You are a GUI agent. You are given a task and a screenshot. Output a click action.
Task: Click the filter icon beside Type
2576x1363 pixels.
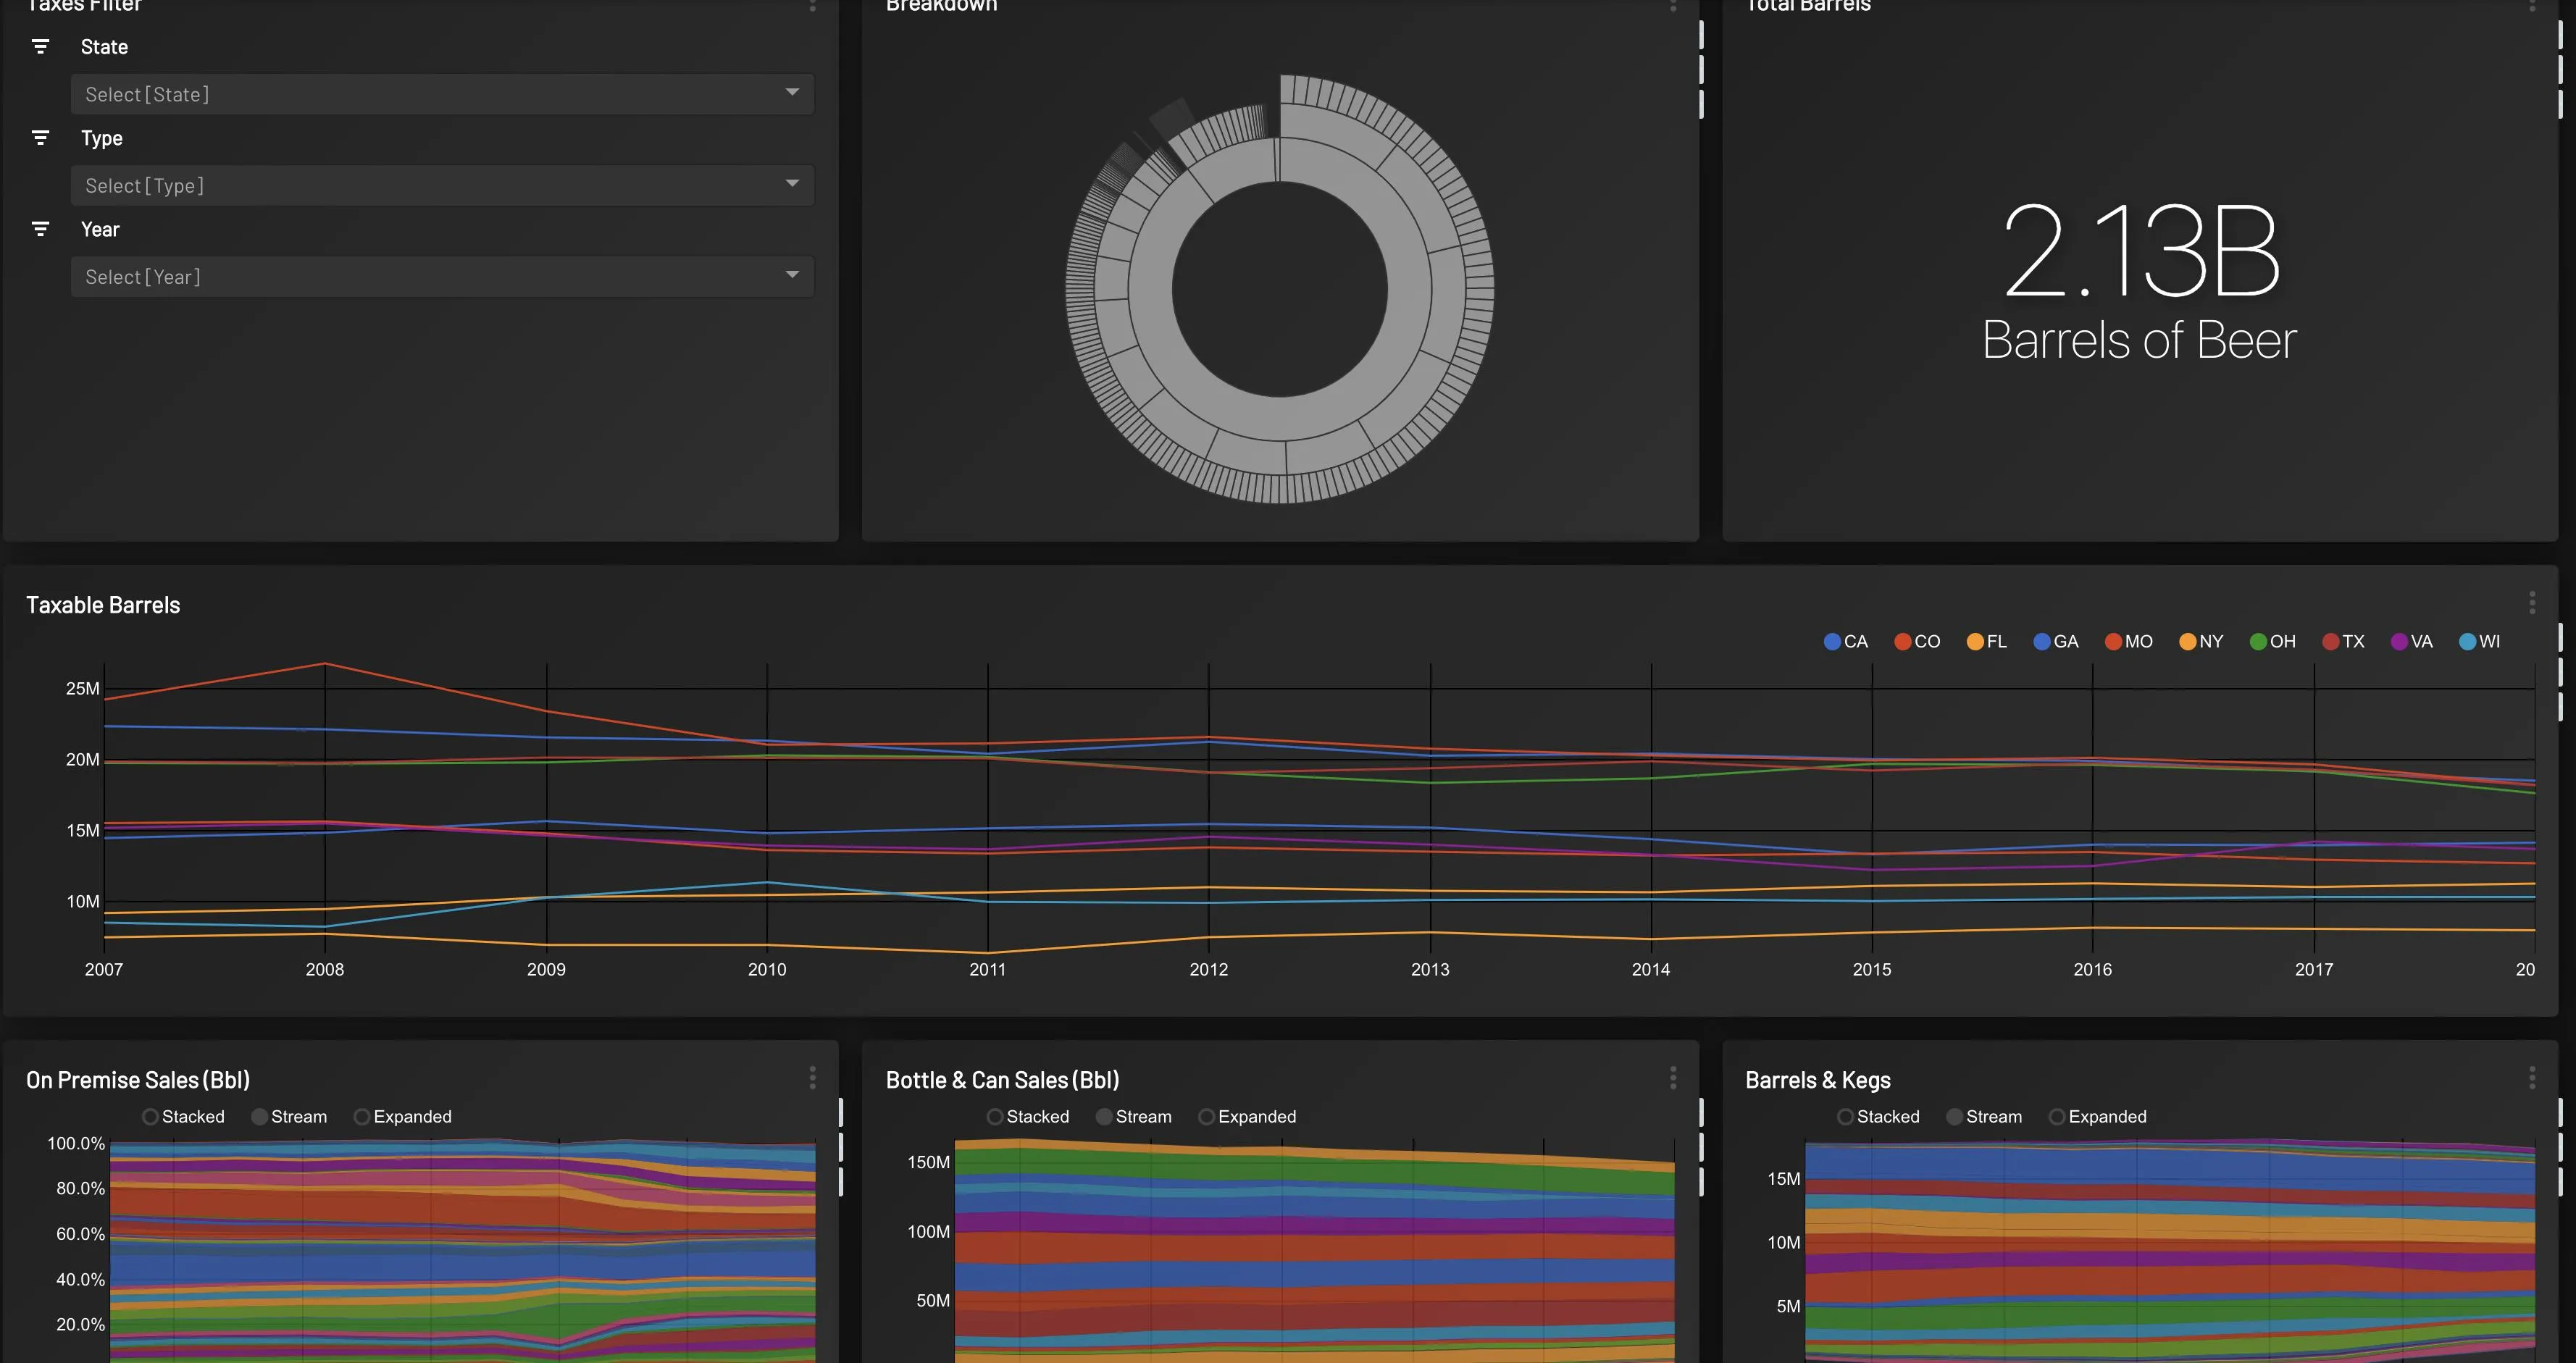point(40,138)
